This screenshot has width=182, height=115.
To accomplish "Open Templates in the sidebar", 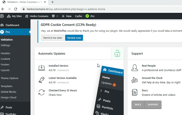I will [7, 86].
